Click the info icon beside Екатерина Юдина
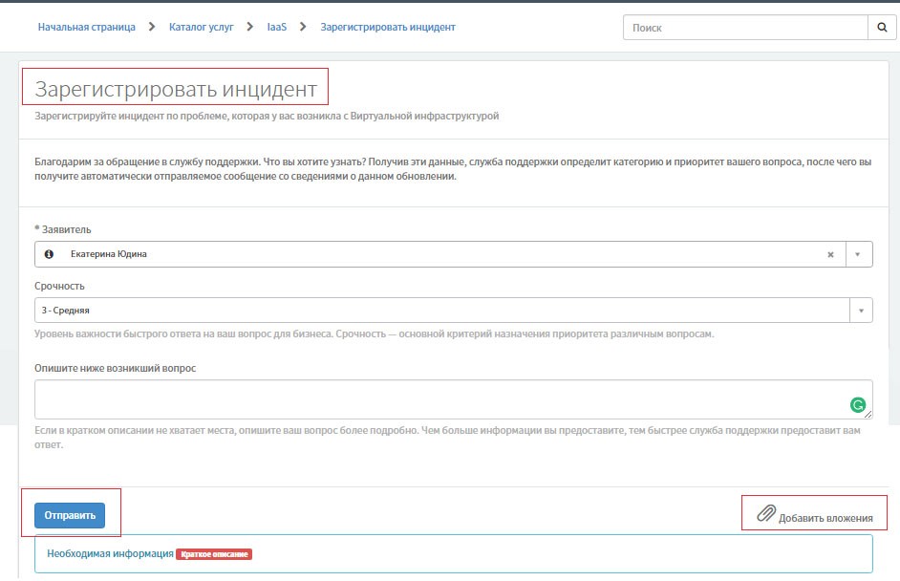The width and height of the screenshot is (900, 581). coord(50,254)
